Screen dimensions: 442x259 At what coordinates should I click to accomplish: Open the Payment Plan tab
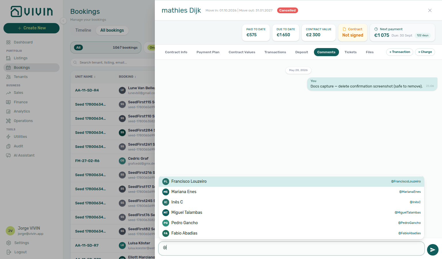208,52
